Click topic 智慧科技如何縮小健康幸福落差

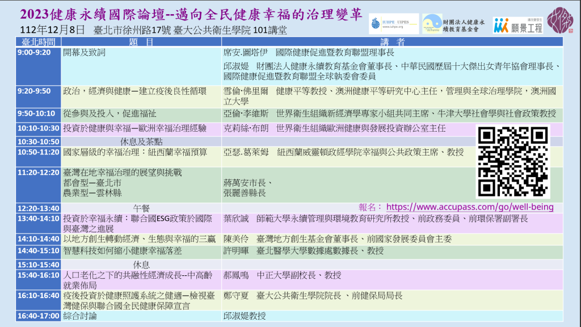(x=123, y=251)
